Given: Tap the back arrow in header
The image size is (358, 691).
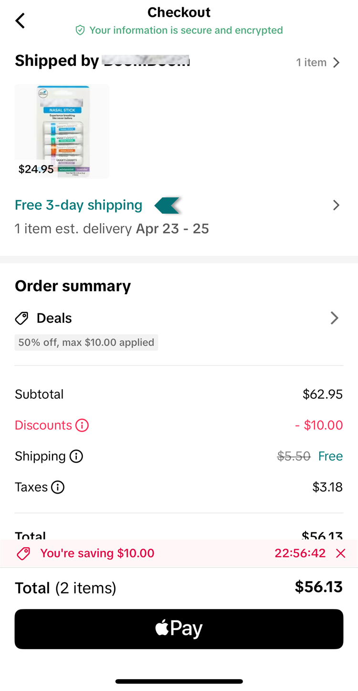Looking at the screenshot, I should [x=20, y=21].
